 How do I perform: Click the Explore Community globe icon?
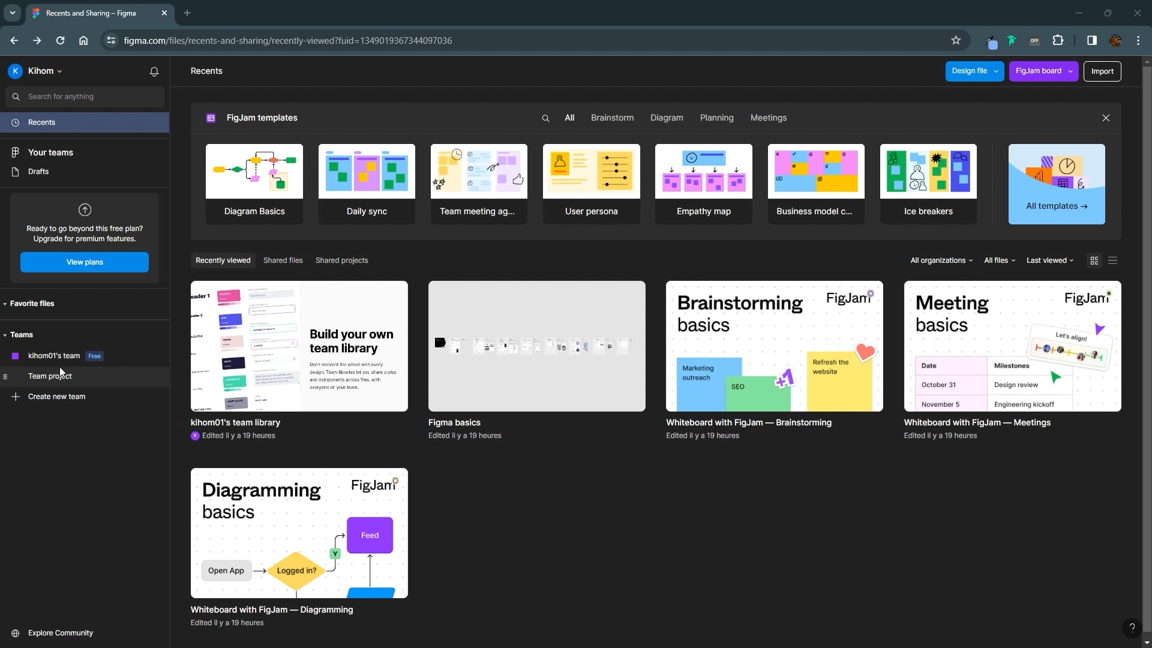16,633
